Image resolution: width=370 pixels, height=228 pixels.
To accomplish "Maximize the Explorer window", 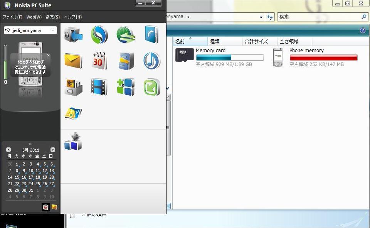I will click(348, 3).
